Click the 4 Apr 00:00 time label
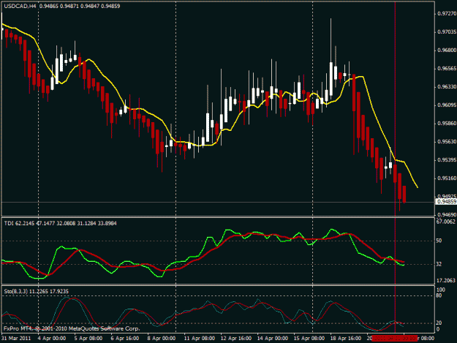This screenshot has height=343, width=457. pos(52,339)
